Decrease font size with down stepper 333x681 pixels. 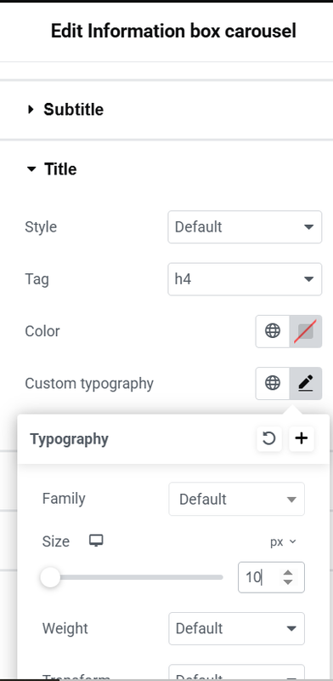tap(288, 582)
